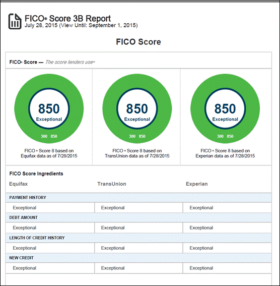Click the report document icon beside the title
This screenshot has width=280, height=286.
click(x=15, y=21)
